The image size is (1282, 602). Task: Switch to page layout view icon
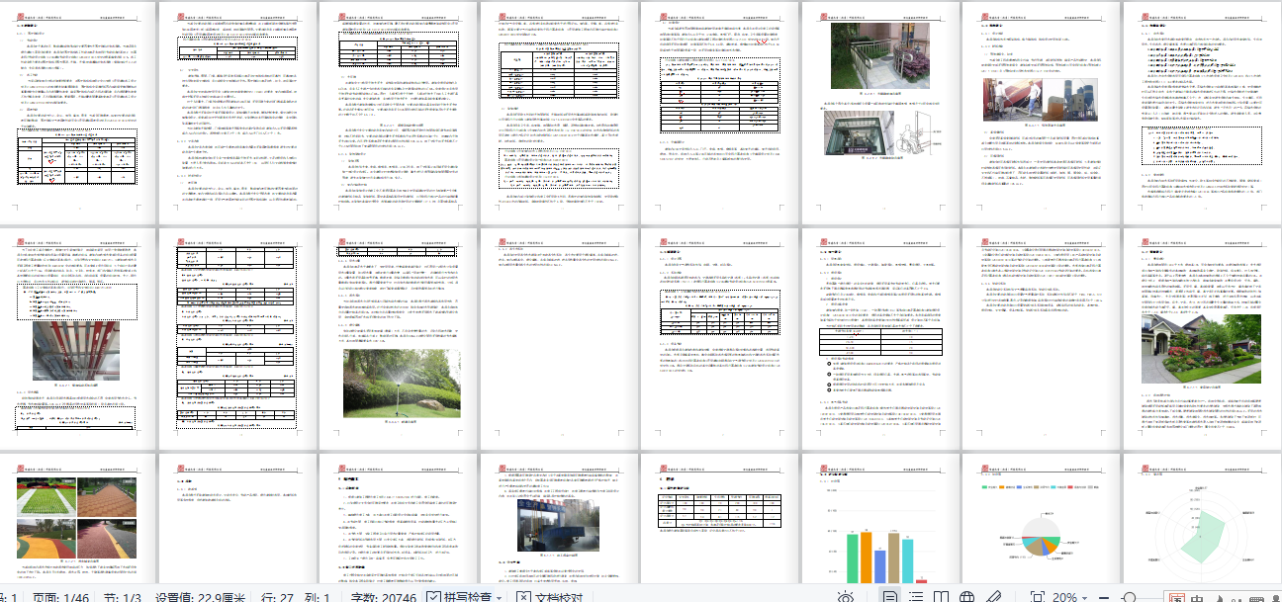(889, 597)
